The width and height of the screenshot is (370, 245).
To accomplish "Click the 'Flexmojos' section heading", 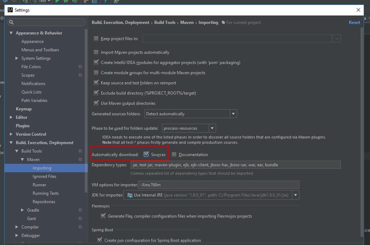I will 100,206.
